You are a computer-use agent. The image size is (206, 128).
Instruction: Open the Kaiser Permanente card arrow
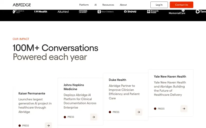click(48, 125)
